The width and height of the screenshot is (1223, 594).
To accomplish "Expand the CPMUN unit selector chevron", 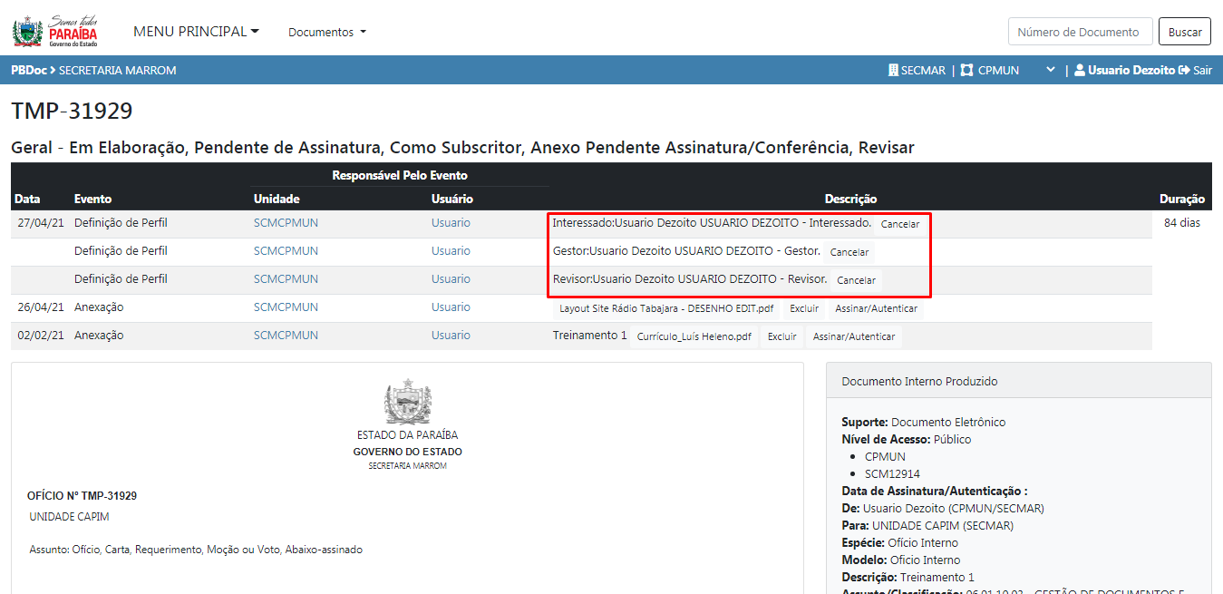I will tap(1050, 70).
